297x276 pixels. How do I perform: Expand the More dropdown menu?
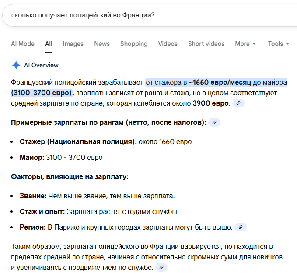tap(245, 44)
